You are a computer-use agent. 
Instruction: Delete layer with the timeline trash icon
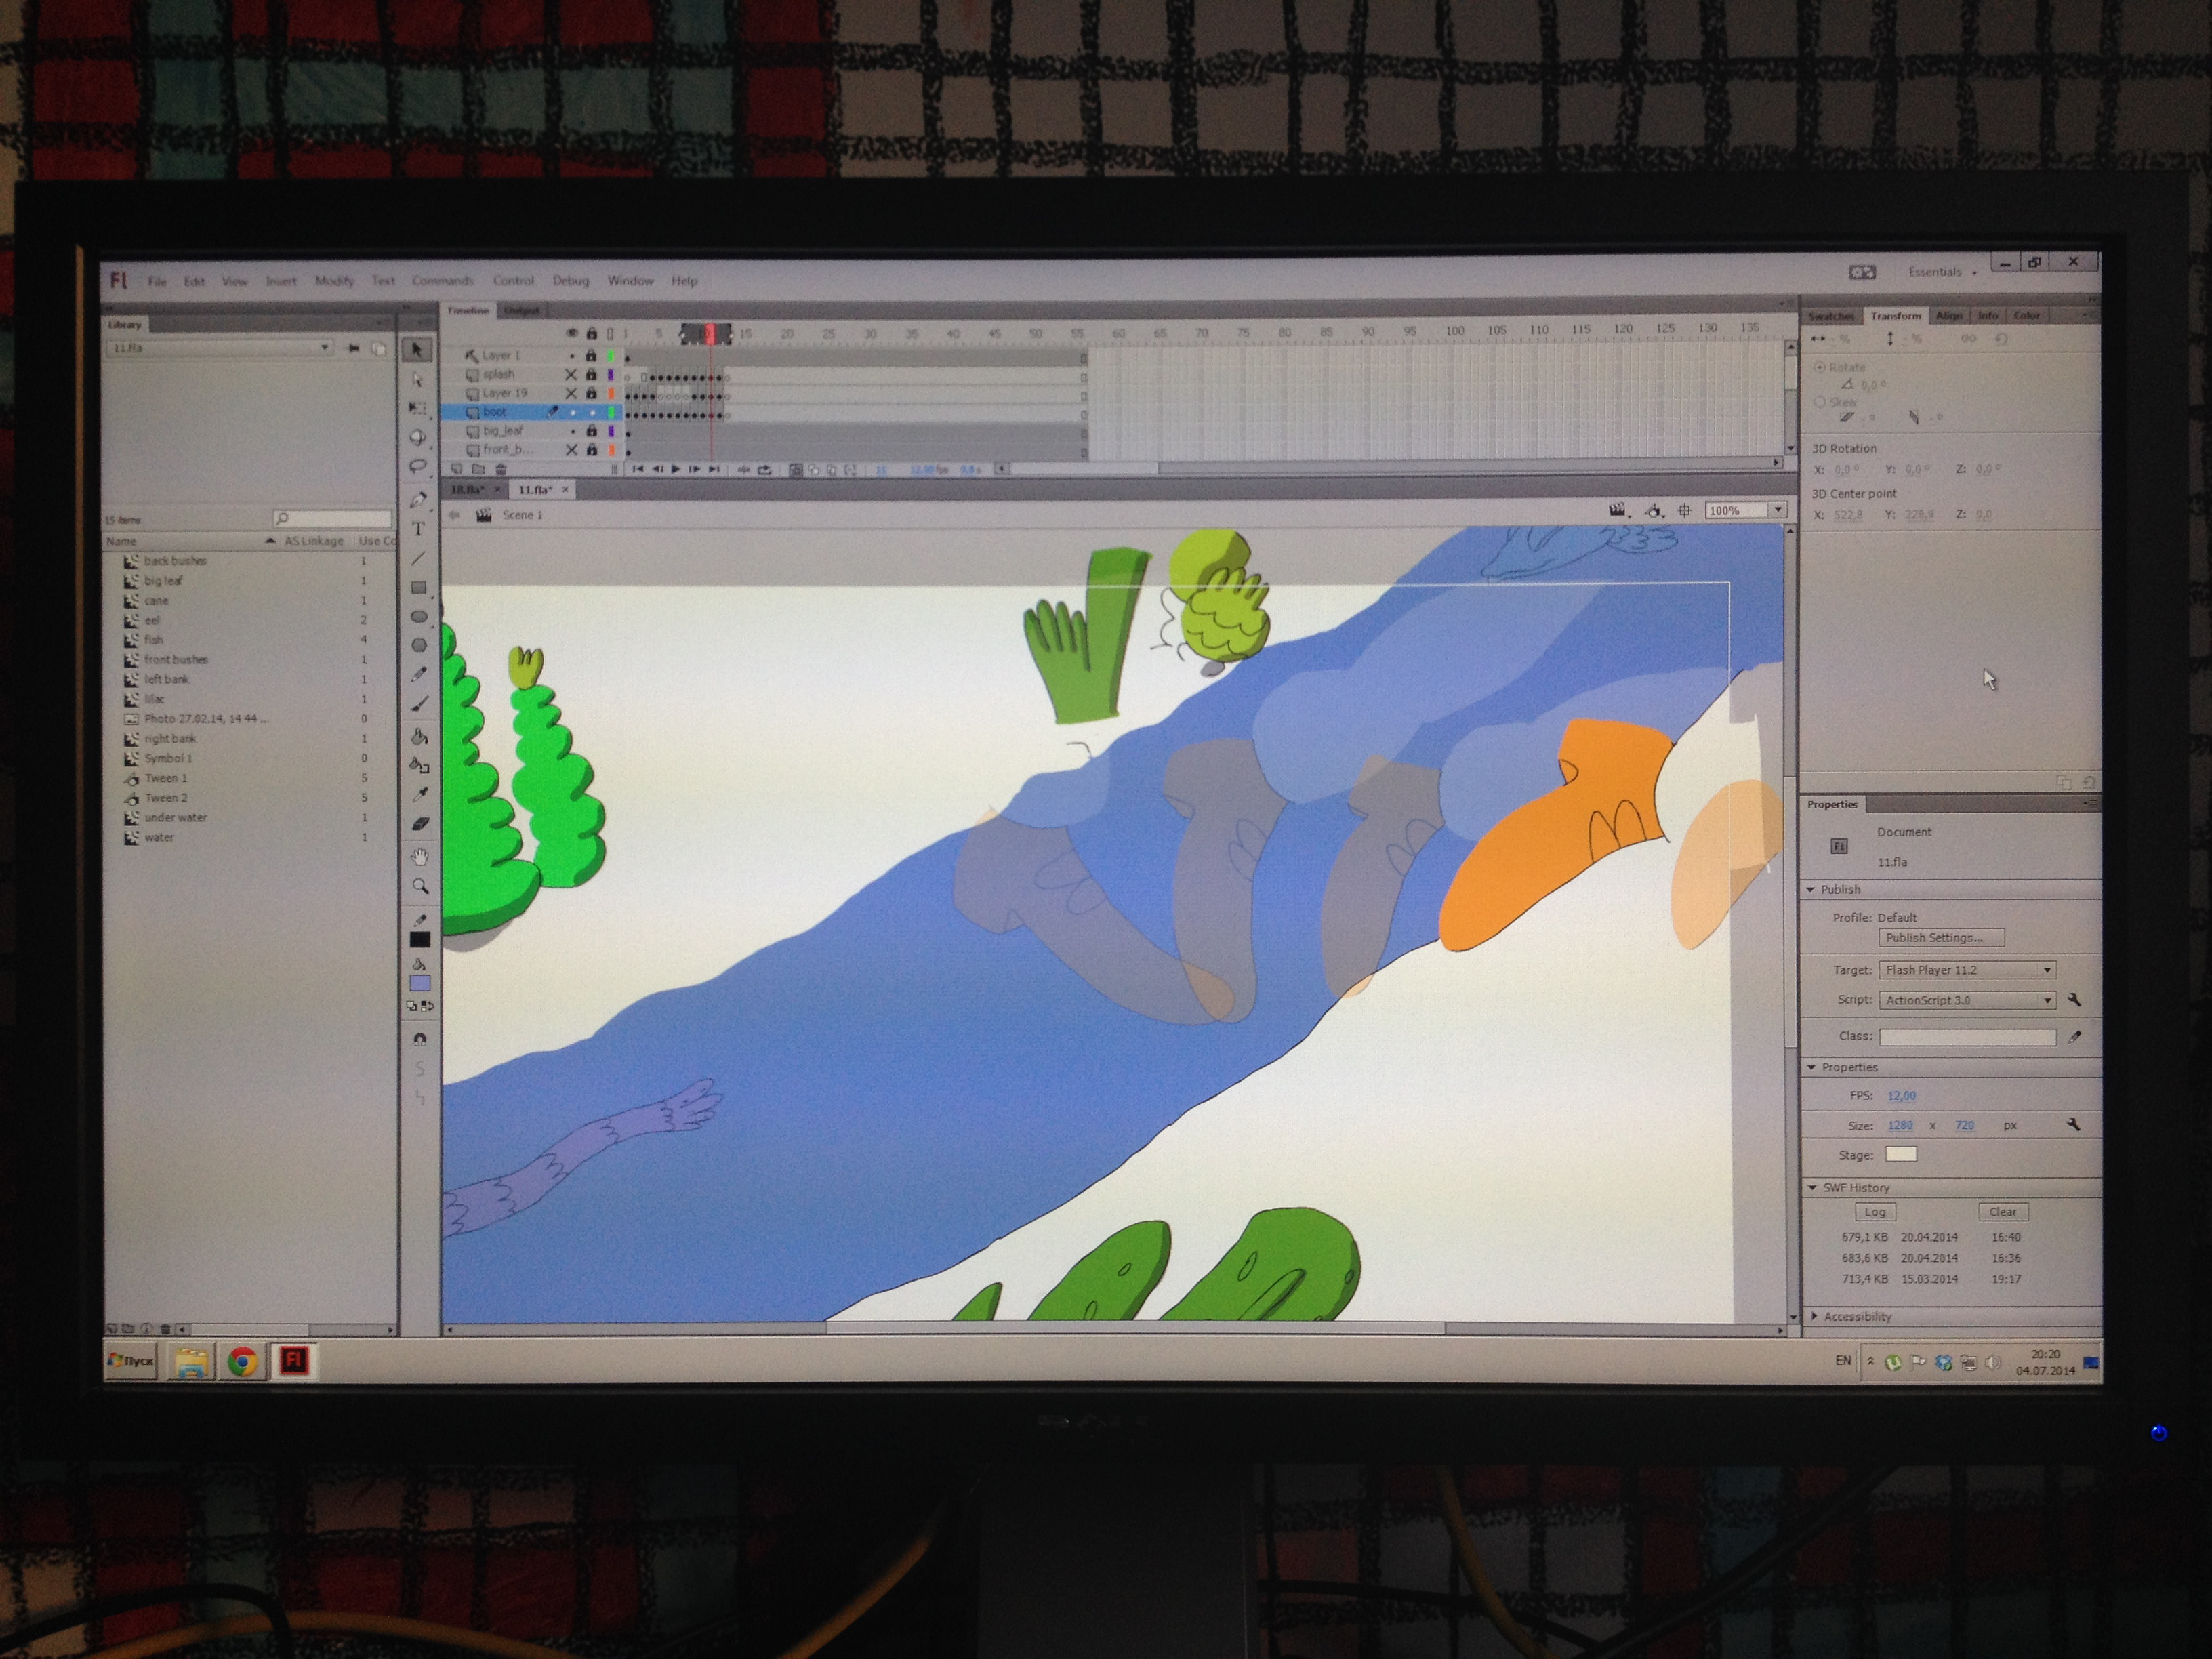point(501,469)
